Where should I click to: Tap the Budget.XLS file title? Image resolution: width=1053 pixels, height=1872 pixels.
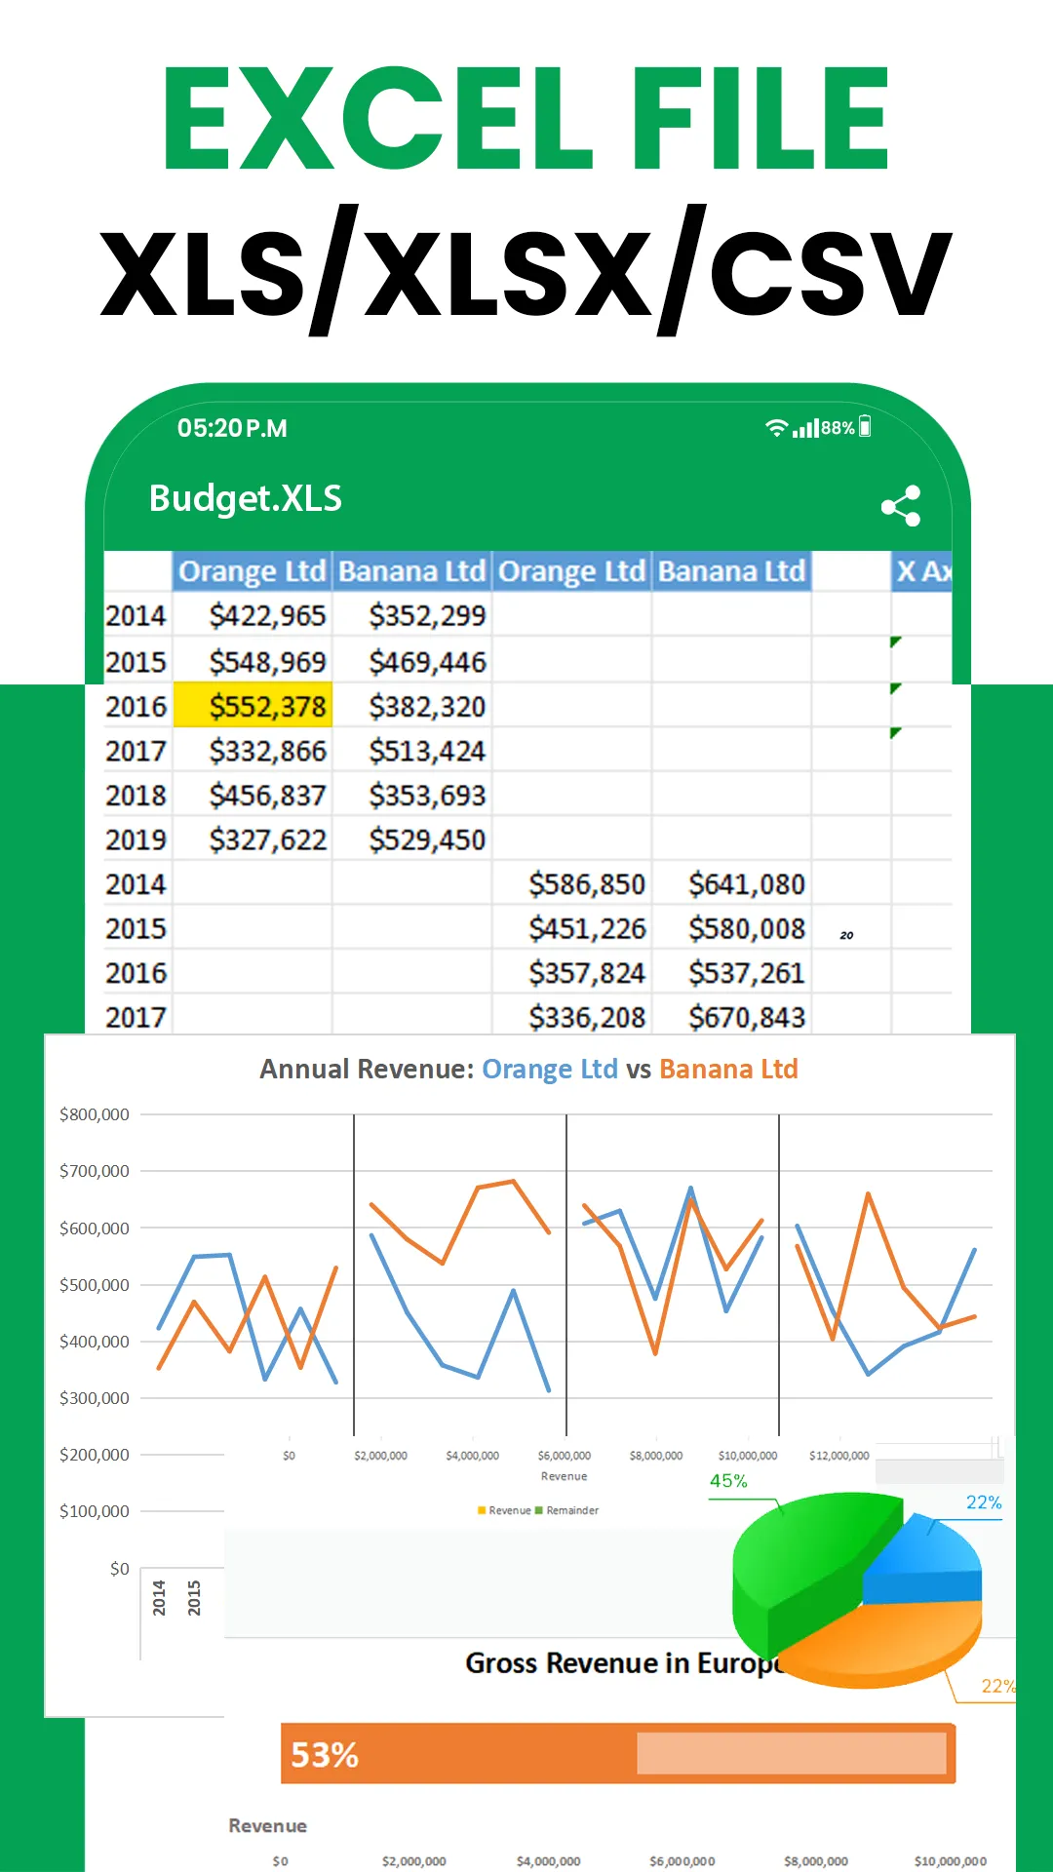click(x=246, y=498)
